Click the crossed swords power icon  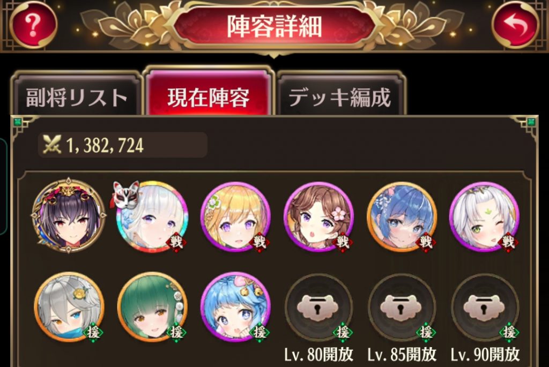click(51, 145)
